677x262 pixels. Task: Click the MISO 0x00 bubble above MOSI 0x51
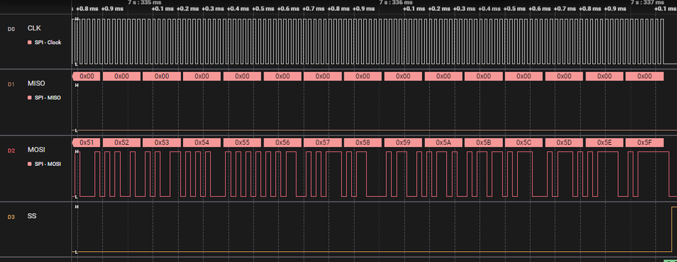tap(86, 76)
